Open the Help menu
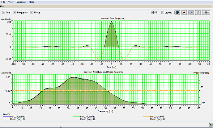Screen dimensions: 213x128 click(x=31, y=2)
